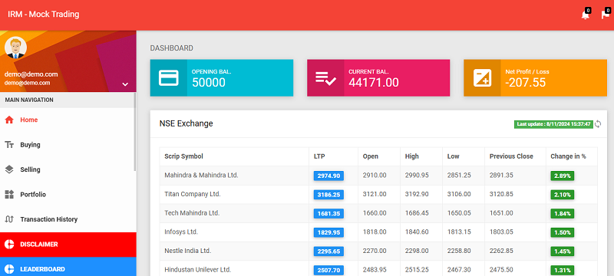The width and height of the screenshot is (614, 276).
Task: Click the Current Balance checklist icon
Action: [325, 77]
